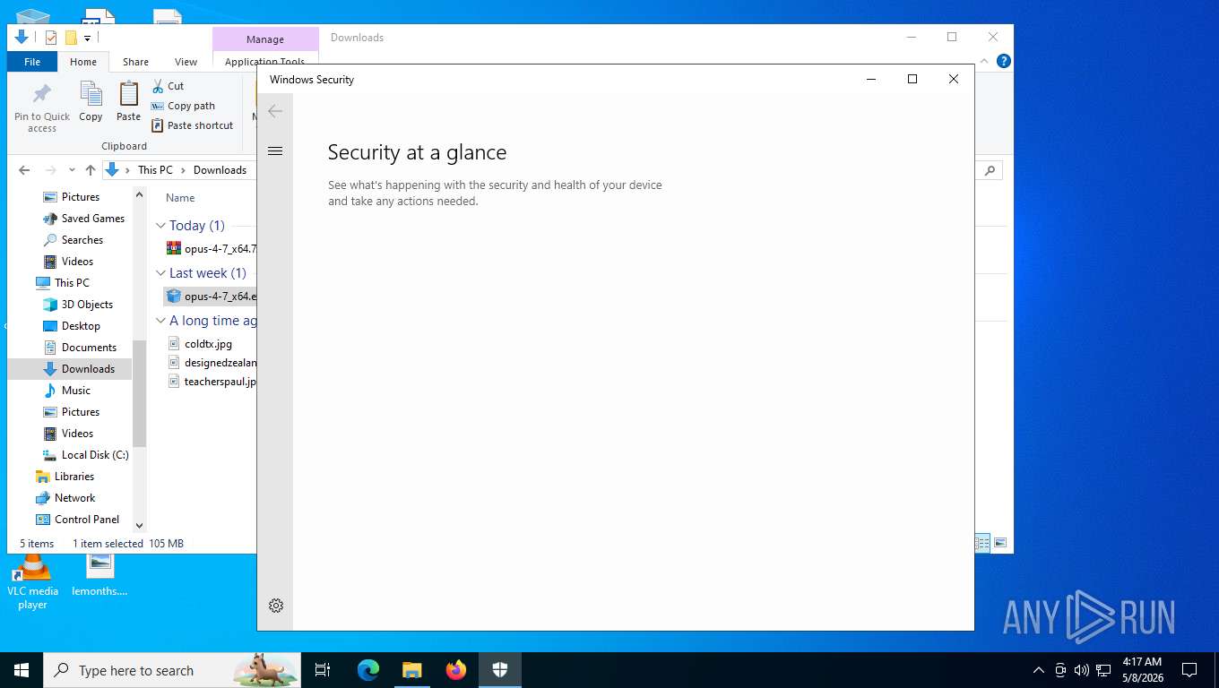
Task: Open the network status tray icon
Action: pyautogui.click(x=1103, y=670)
